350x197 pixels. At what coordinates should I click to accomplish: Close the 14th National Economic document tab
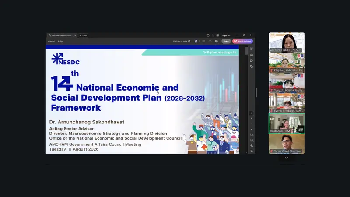point(75,35)
